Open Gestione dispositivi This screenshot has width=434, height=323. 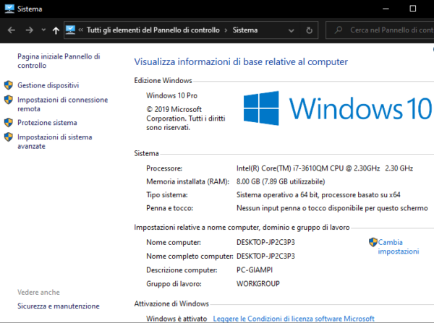point(48,85)
